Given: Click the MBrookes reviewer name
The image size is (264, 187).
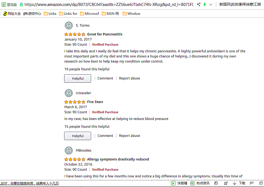Looking at the screenshot, I should click(x=84, y=151).
